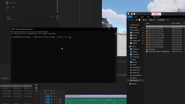Open Explorer quick access toolbar dropdown
The height and width of the screenshot is (104, 185).
(136, 14)
